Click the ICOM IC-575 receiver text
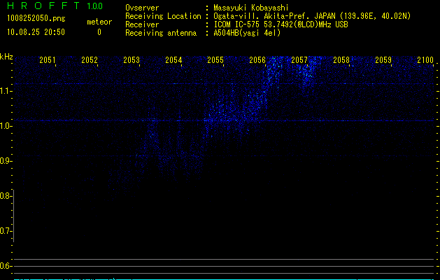440x280 pixels. (281, 24)
